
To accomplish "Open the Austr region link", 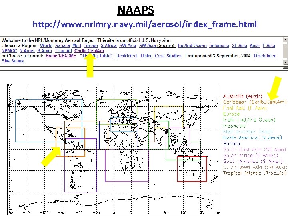I will [255, 45].
